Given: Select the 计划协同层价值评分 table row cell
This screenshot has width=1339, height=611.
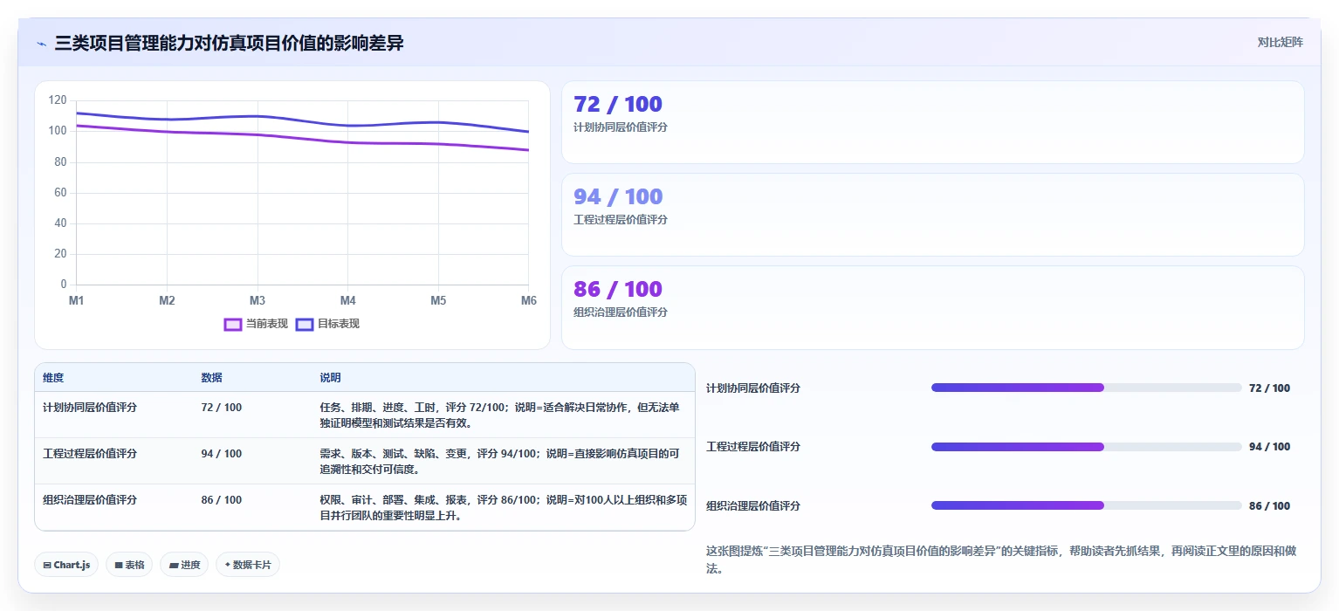Looking at the screenshot, I should (90, 408).
